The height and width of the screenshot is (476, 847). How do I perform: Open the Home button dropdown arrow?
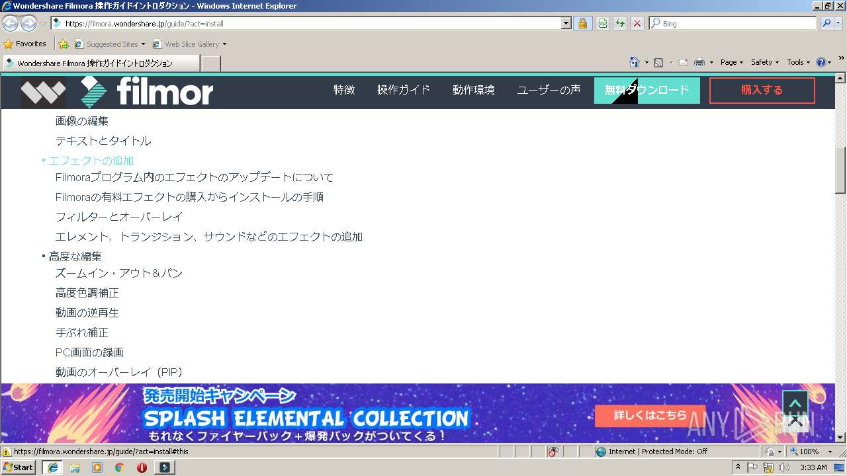coord(646,62)
